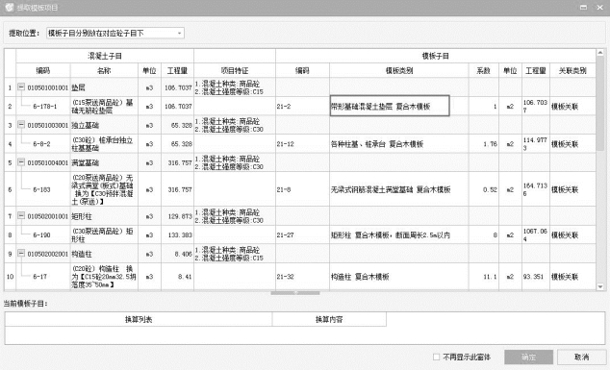Click the 确定 button
Image resolution: width=610 pixels, height=370 pixels.
pos(528,357)
